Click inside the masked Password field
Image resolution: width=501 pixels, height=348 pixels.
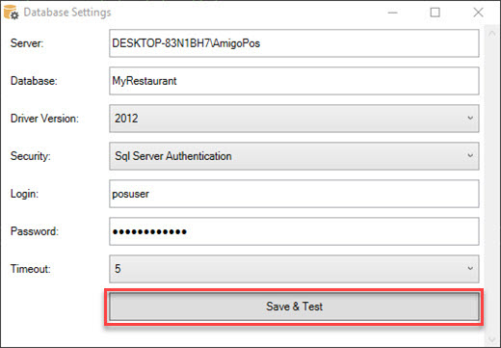pos(294,231)
